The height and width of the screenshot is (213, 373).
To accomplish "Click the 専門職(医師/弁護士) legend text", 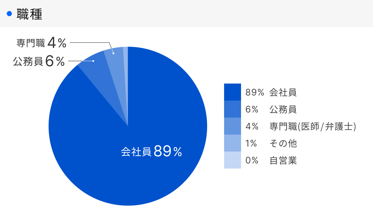I will tap(312, 126).
